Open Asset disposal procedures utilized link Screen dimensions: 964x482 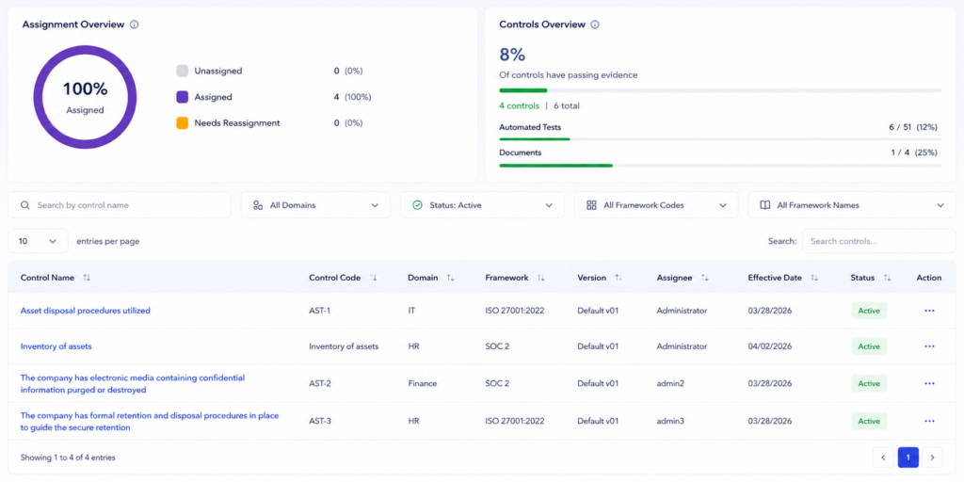86,311
